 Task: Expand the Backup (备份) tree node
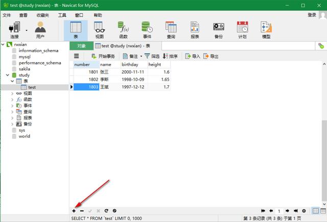pyautogui.click(x=12, y=124)
